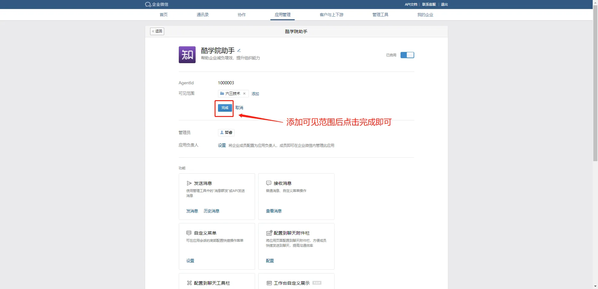Open the 我的企业 tab
598x289 pixels.
pos(425,15)
